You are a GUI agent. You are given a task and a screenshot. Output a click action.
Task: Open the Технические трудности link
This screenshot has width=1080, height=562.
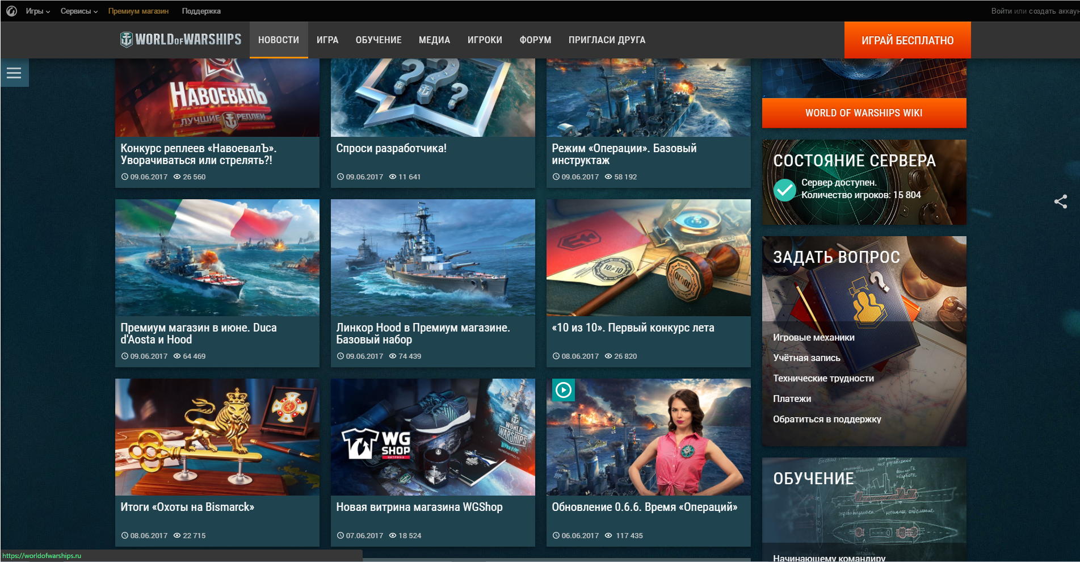[x=823, y=378]
